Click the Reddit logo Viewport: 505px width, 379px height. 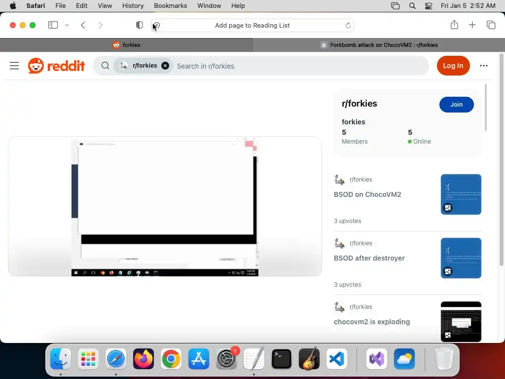click(x=56, y=66)
